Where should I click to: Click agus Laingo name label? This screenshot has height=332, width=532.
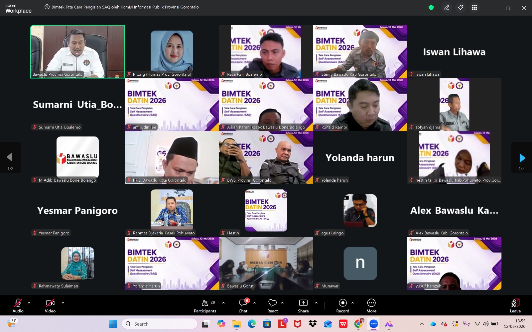click(332, 233)
